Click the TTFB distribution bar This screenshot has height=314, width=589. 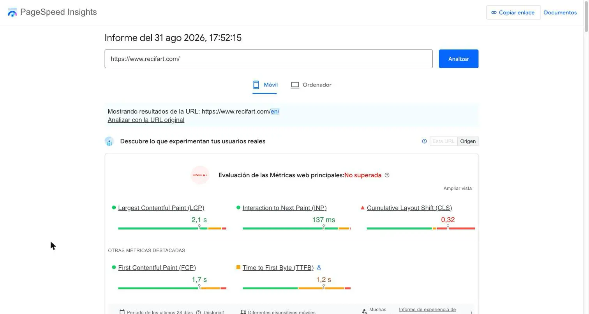pos(296,288)
